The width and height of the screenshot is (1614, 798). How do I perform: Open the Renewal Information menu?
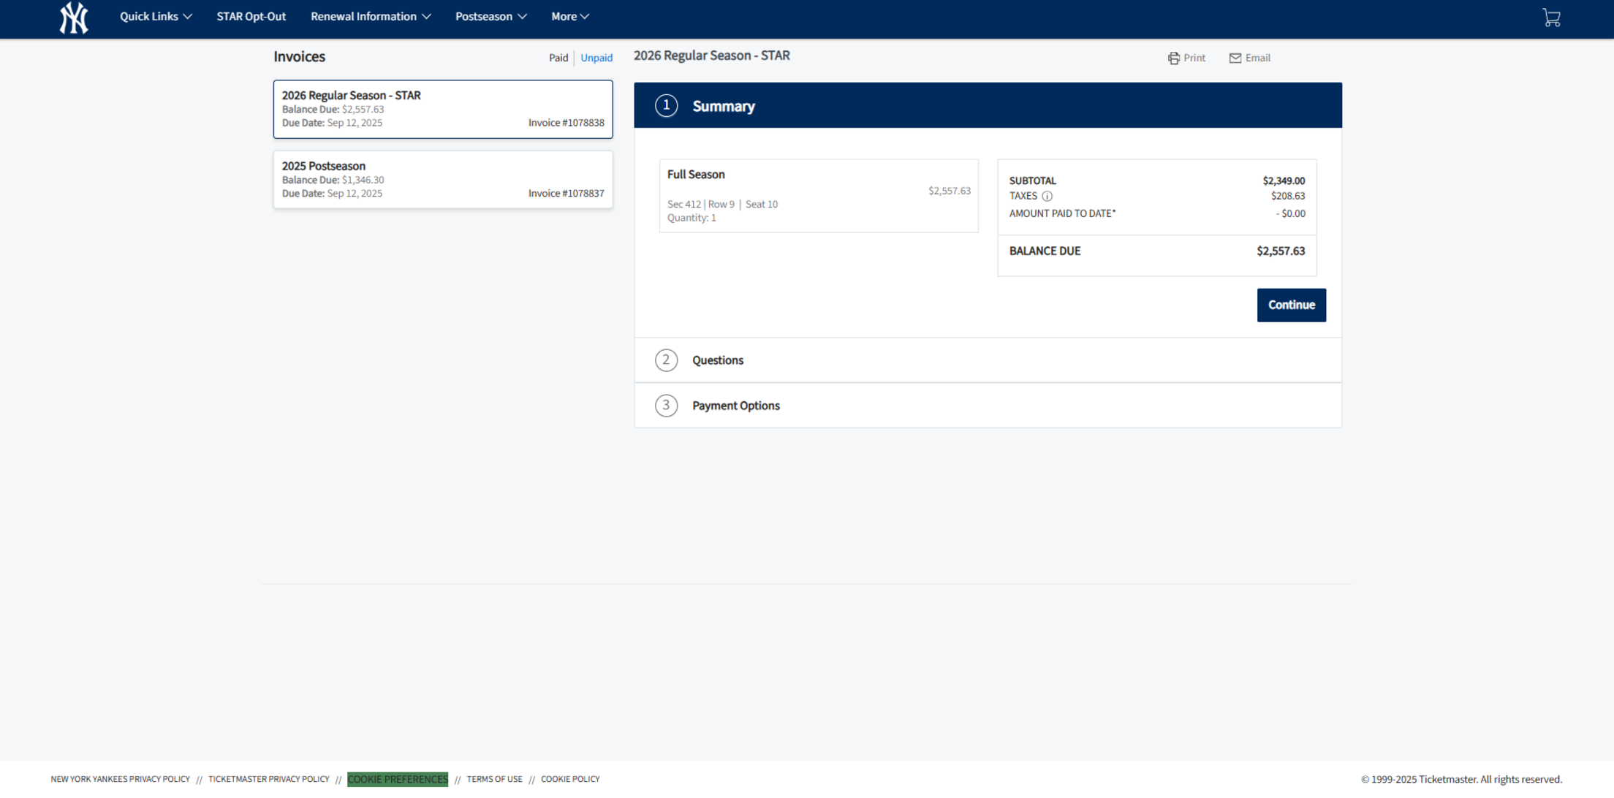point(370,16)
